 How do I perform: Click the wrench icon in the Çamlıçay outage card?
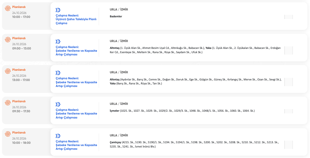[x=58, y=136]
